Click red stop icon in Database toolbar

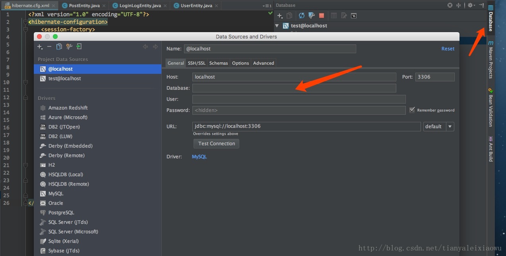322,15
